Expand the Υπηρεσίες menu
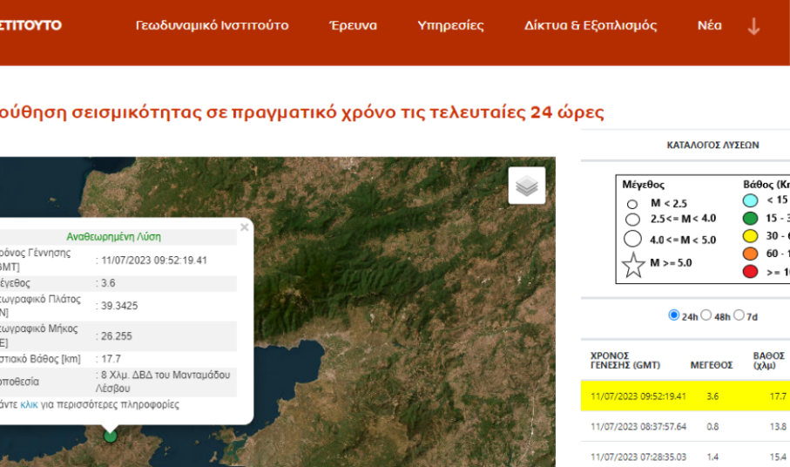Viewport: 790px width, 467px height. pos(450,25)
